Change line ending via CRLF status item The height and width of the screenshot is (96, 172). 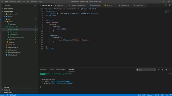(x=162, y=95)
